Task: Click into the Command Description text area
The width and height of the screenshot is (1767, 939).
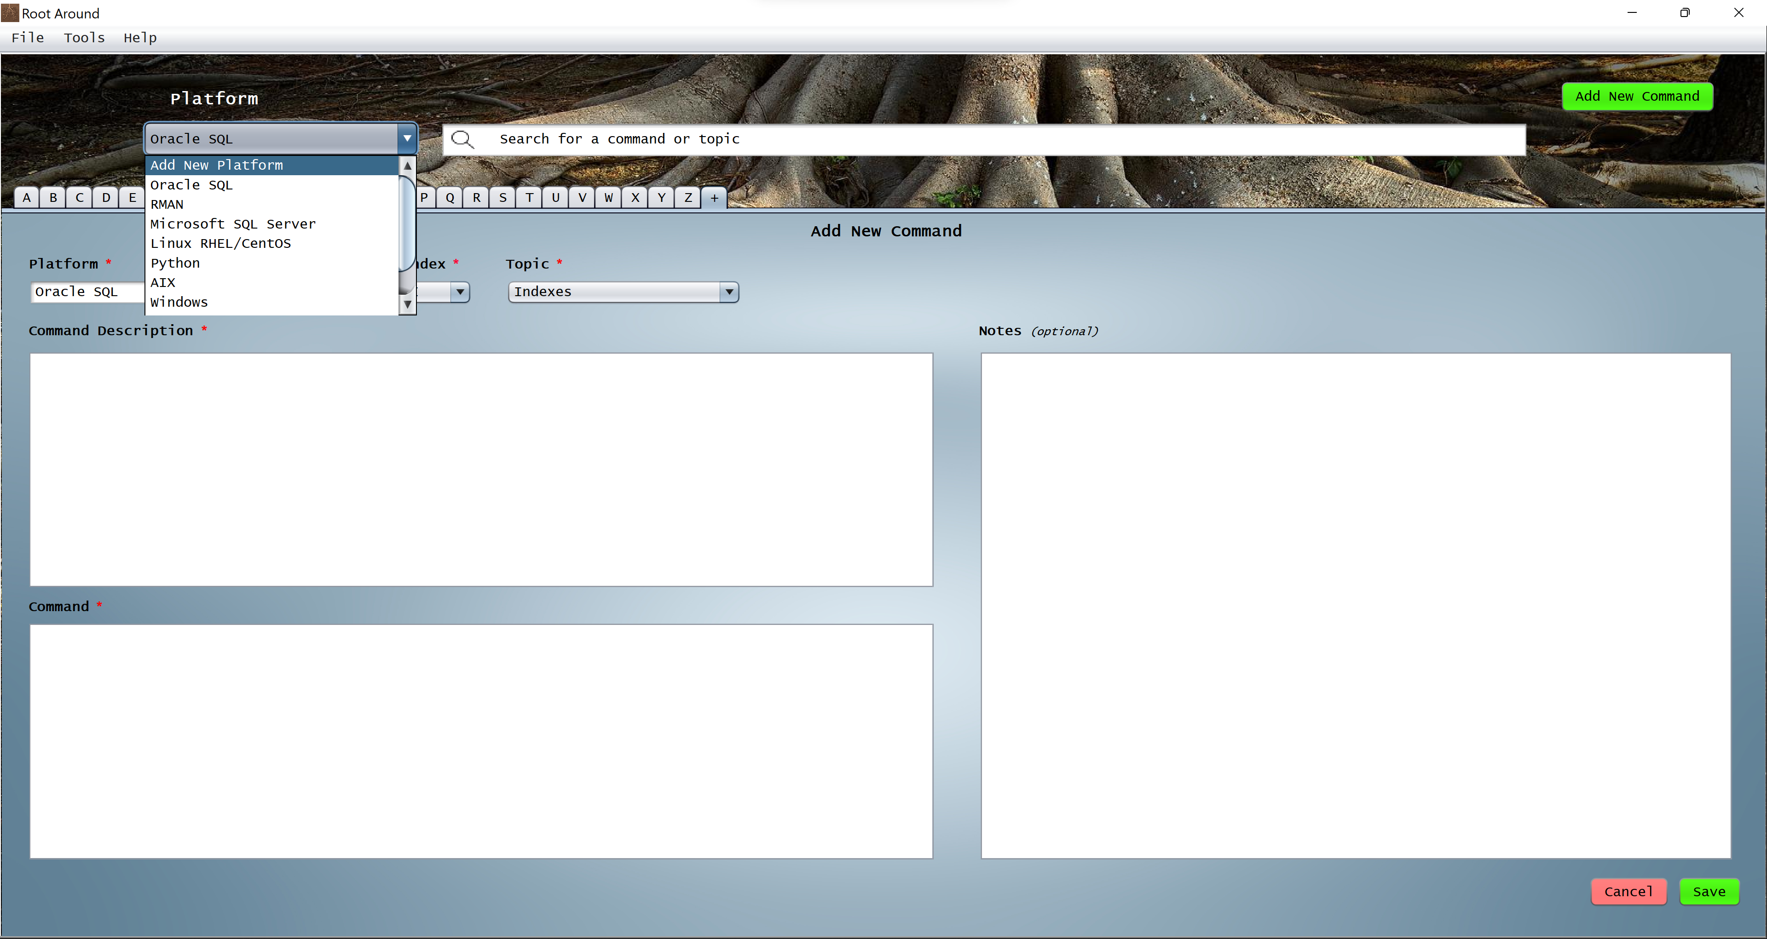Action: (481, 469)
